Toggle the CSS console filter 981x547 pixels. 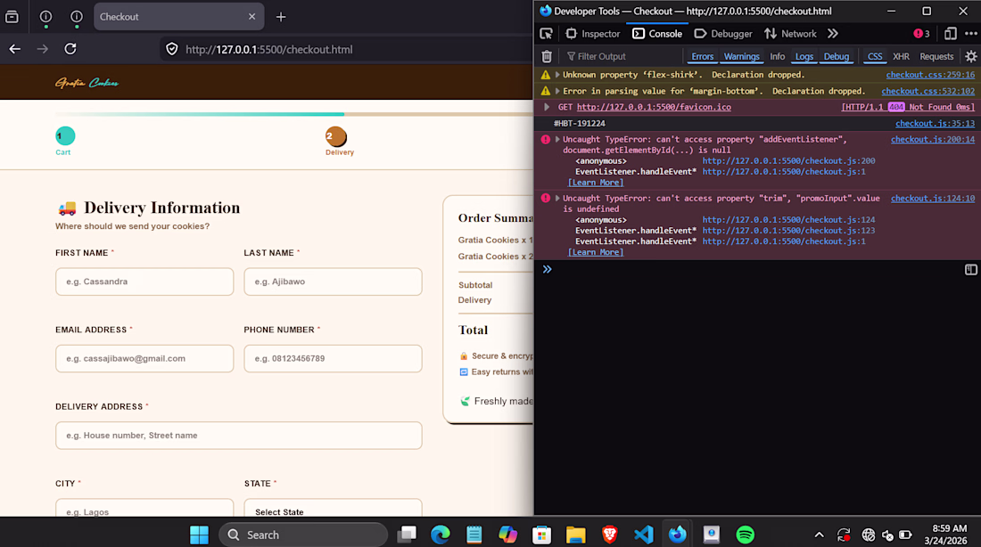[875, 56]
